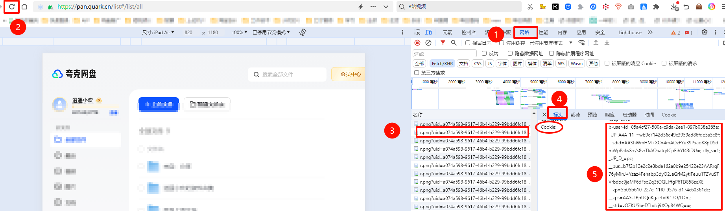Image resolution: width=725 pixels, height=211 pixels.
Task: Filter requests by 图片 type
Action: (x=517, y=63)
